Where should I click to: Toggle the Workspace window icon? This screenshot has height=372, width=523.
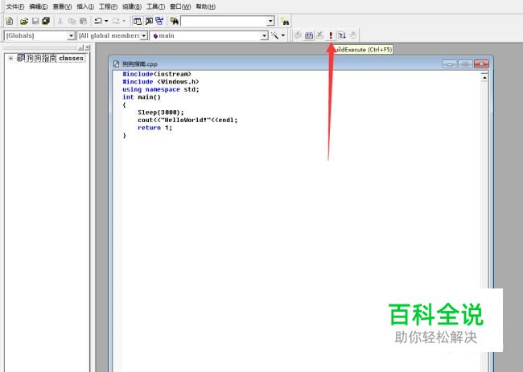[x=137, y=22]
